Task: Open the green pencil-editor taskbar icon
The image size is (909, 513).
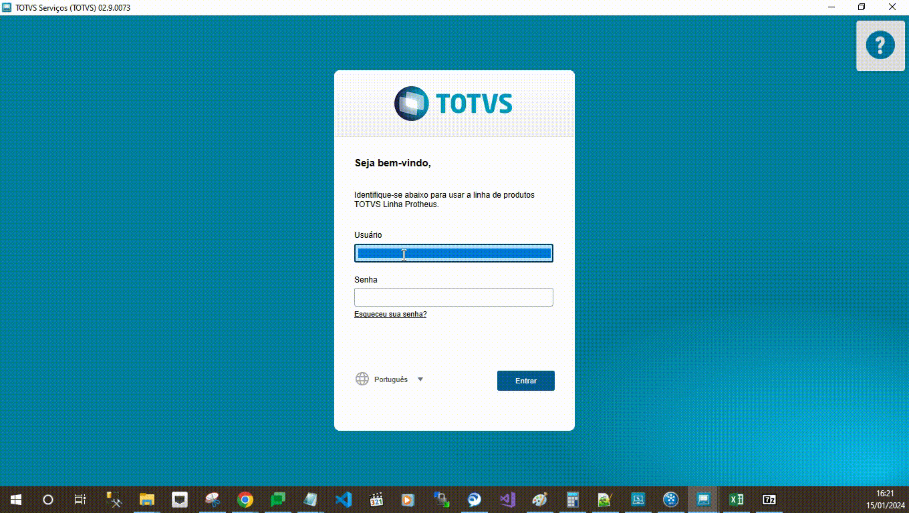Action: pyautogui.click(x=605, y=500)
